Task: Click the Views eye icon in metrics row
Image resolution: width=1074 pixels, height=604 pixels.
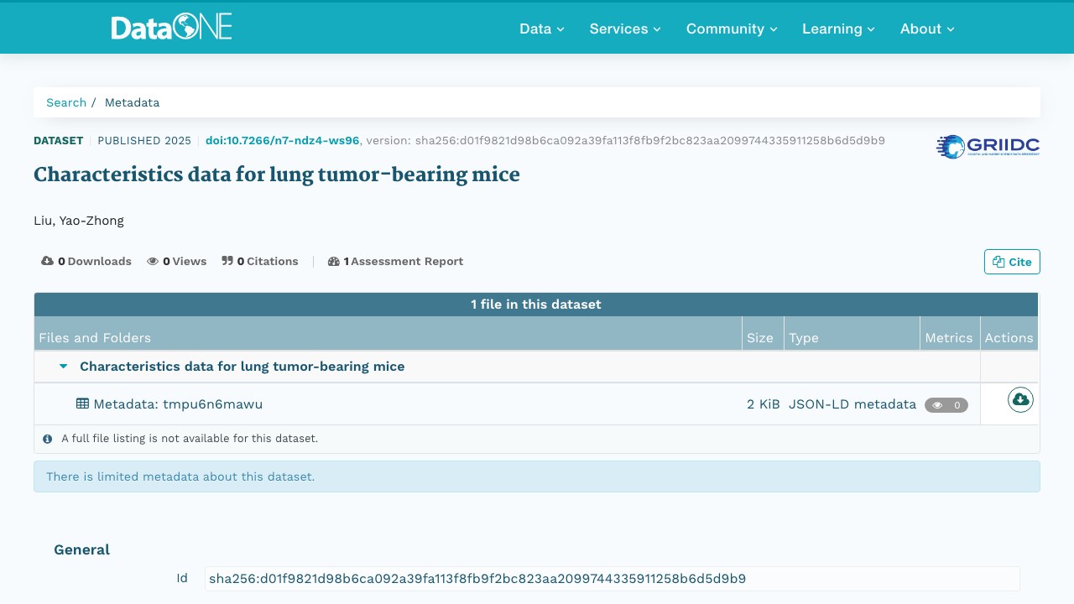Action: click(153, 262)
